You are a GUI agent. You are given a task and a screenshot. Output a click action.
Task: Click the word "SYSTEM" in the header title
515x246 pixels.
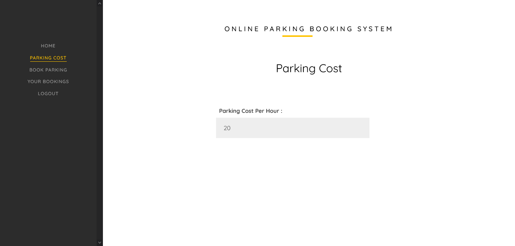(375, 29)
